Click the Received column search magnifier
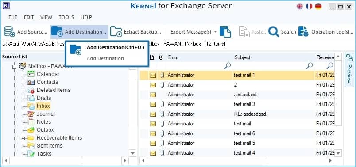This screenshot has width=356, height=167. (x=330, y=66)
